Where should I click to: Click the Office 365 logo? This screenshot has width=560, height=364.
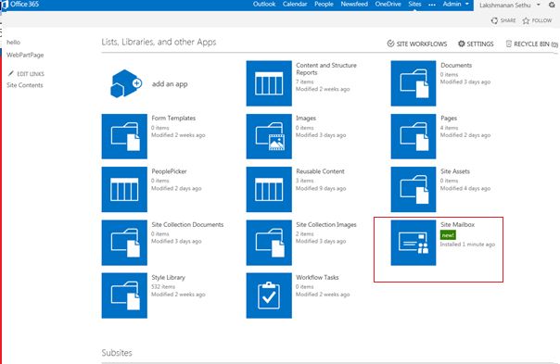(20, 5)
